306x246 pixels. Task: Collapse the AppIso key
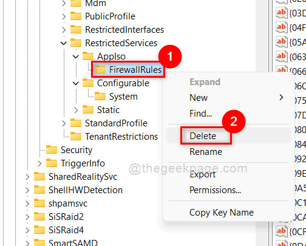tap(76, 56)
